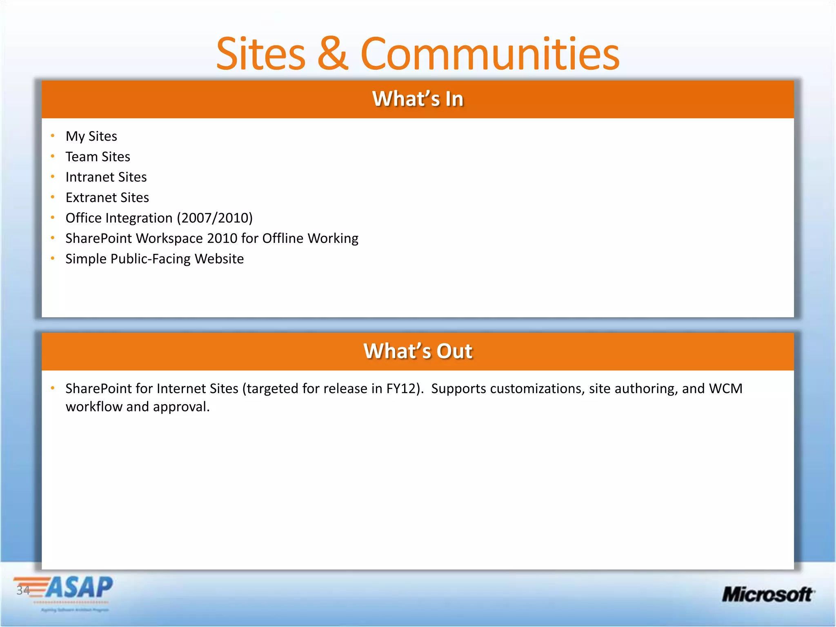This screenshot has width=836, height=627.
Task: Select the What's Out header
Action: pyautogui.click(x=418, y=351)
